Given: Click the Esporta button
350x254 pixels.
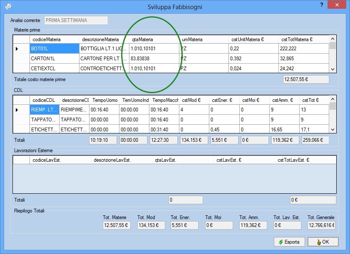Looking at the screenshot, I should 289,242.
